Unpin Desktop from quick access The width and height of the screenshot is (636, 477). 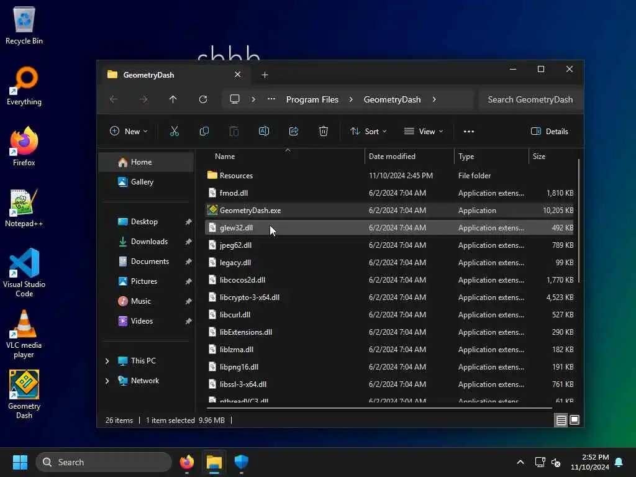pyautogui.click(x=189, y=222)
